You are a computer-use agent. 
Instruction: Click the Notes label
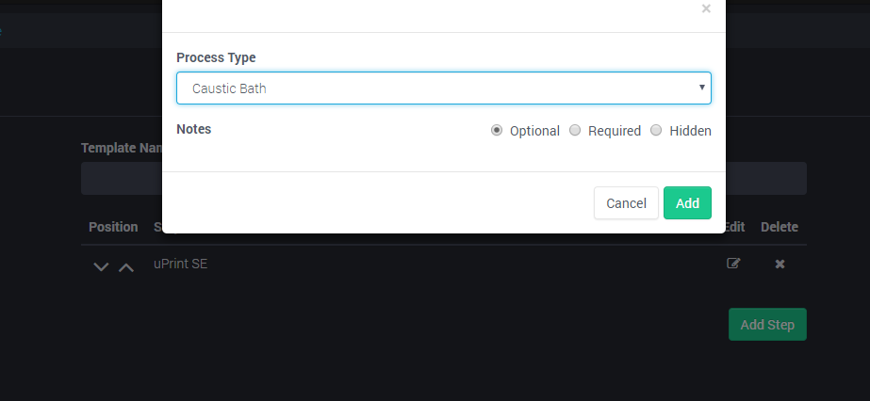(x=193, y=129)
